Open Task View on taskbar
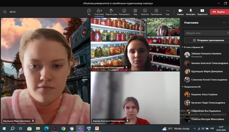 coord(21,128)
